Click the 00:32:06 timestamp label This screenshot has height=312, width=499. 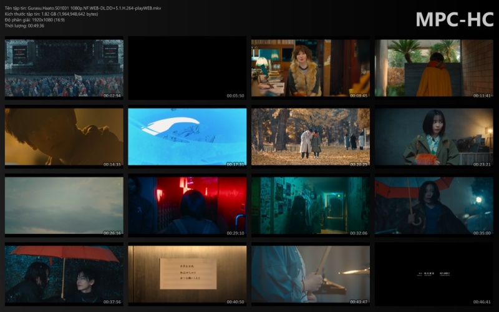[359, 233]
